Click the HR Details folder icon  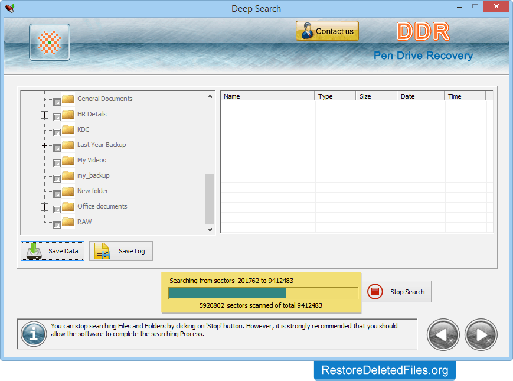click(x=68, y=114)
